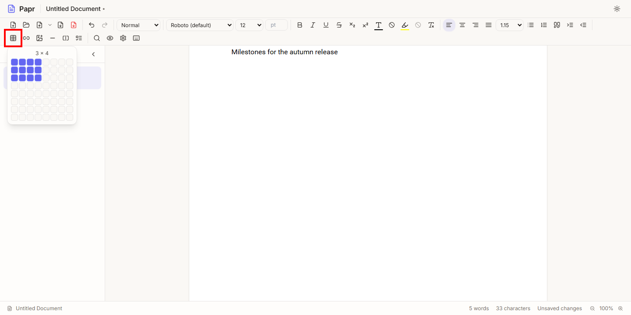
Task: Create a new document with the file-plus icon
Action: 13,25
